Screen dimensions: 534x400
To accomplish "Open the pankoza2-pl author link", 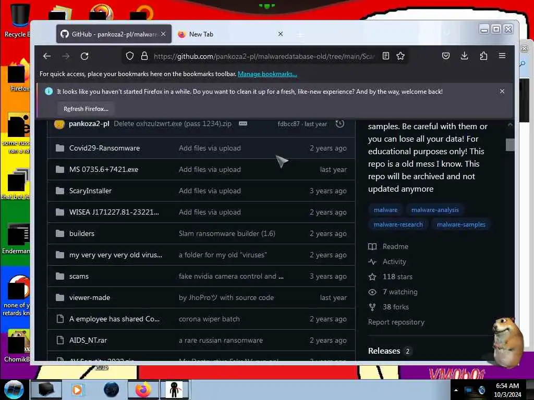I will click(x=89, y=123).
